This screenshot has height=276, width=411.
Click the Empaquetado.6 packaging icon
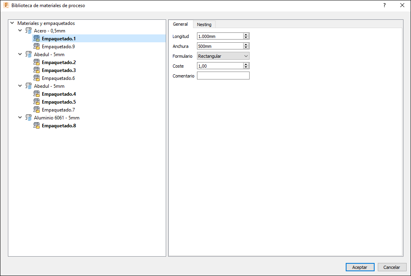click(36, 78)
